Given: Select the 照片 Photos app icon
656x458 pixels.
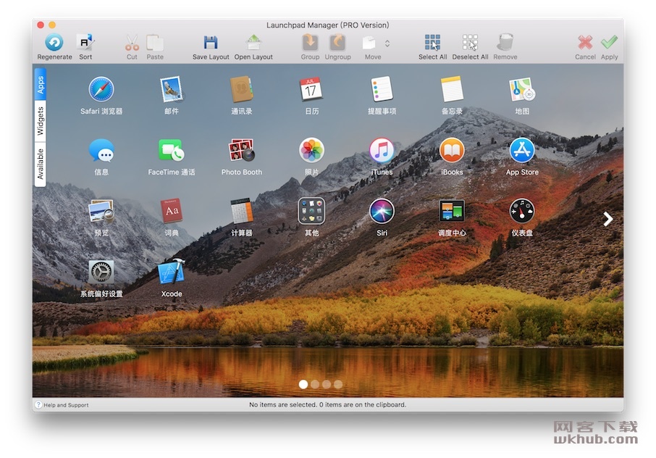Looking at the screenshot, I should point(311,150).
